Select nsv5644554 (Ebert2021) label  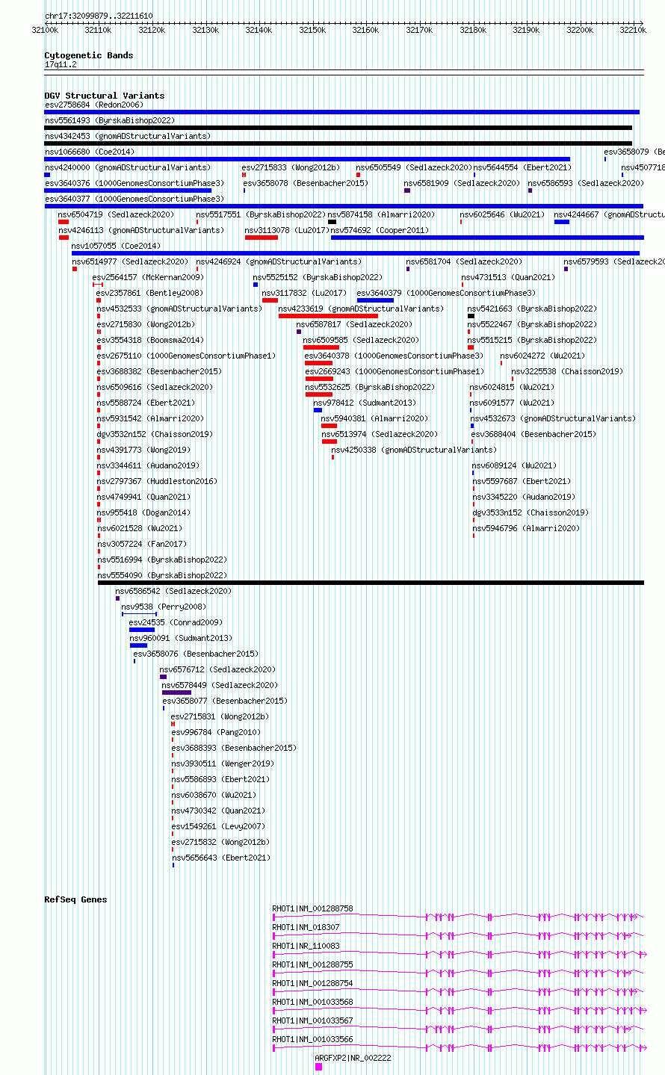(522, 167)
